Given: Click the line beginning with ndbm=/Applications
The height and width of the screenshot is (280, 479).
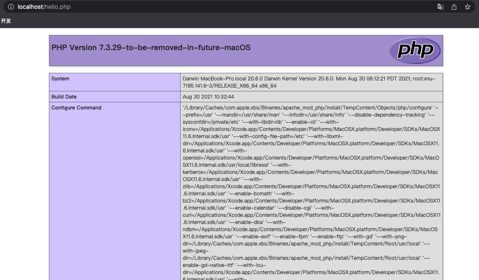Looking at the screenshot, I should click(310, 229).
